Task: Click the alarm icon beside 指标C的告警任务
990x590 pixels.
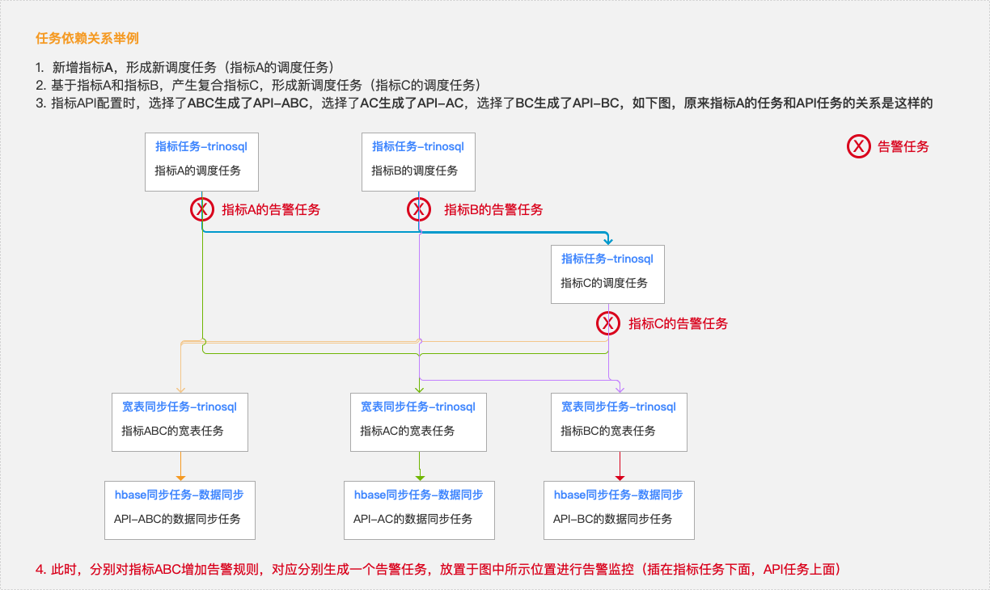Action: pos(608,323)
